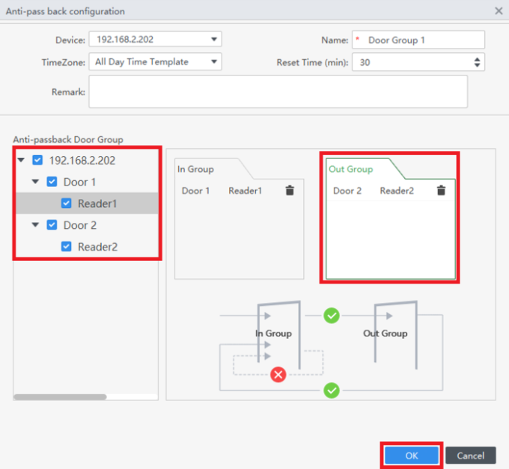
Task: Click the lower green checkmark in diagram
Action: tap(332, 390)
